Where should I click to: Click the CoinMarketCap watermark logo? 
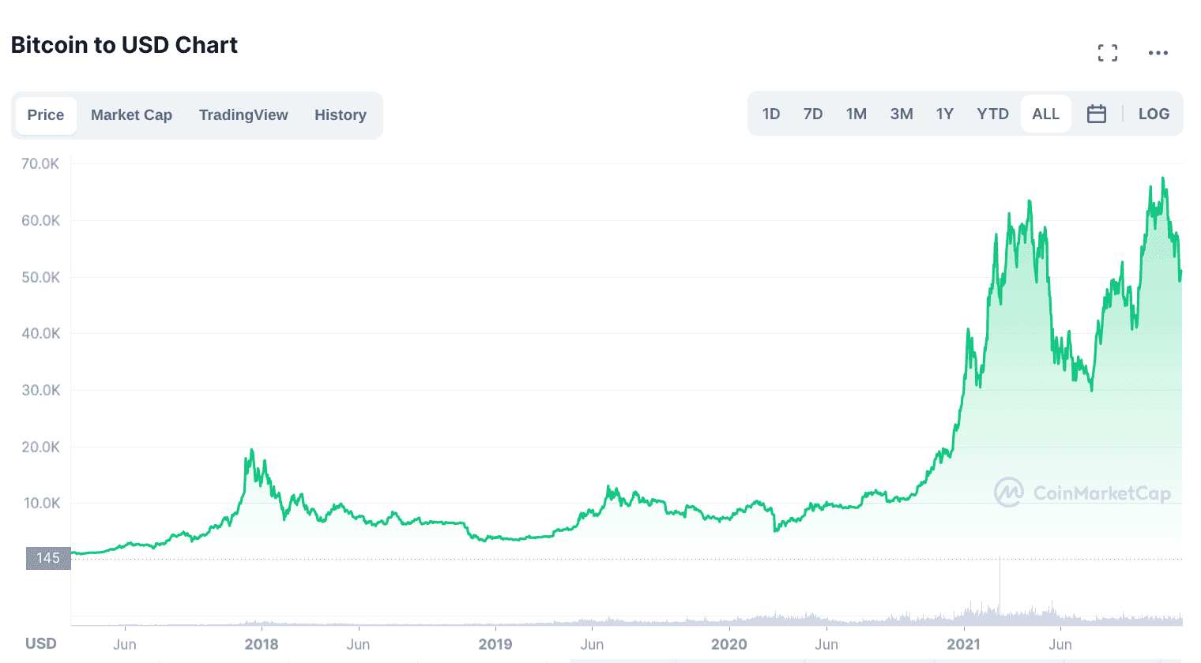click(x=1082, y=493)
